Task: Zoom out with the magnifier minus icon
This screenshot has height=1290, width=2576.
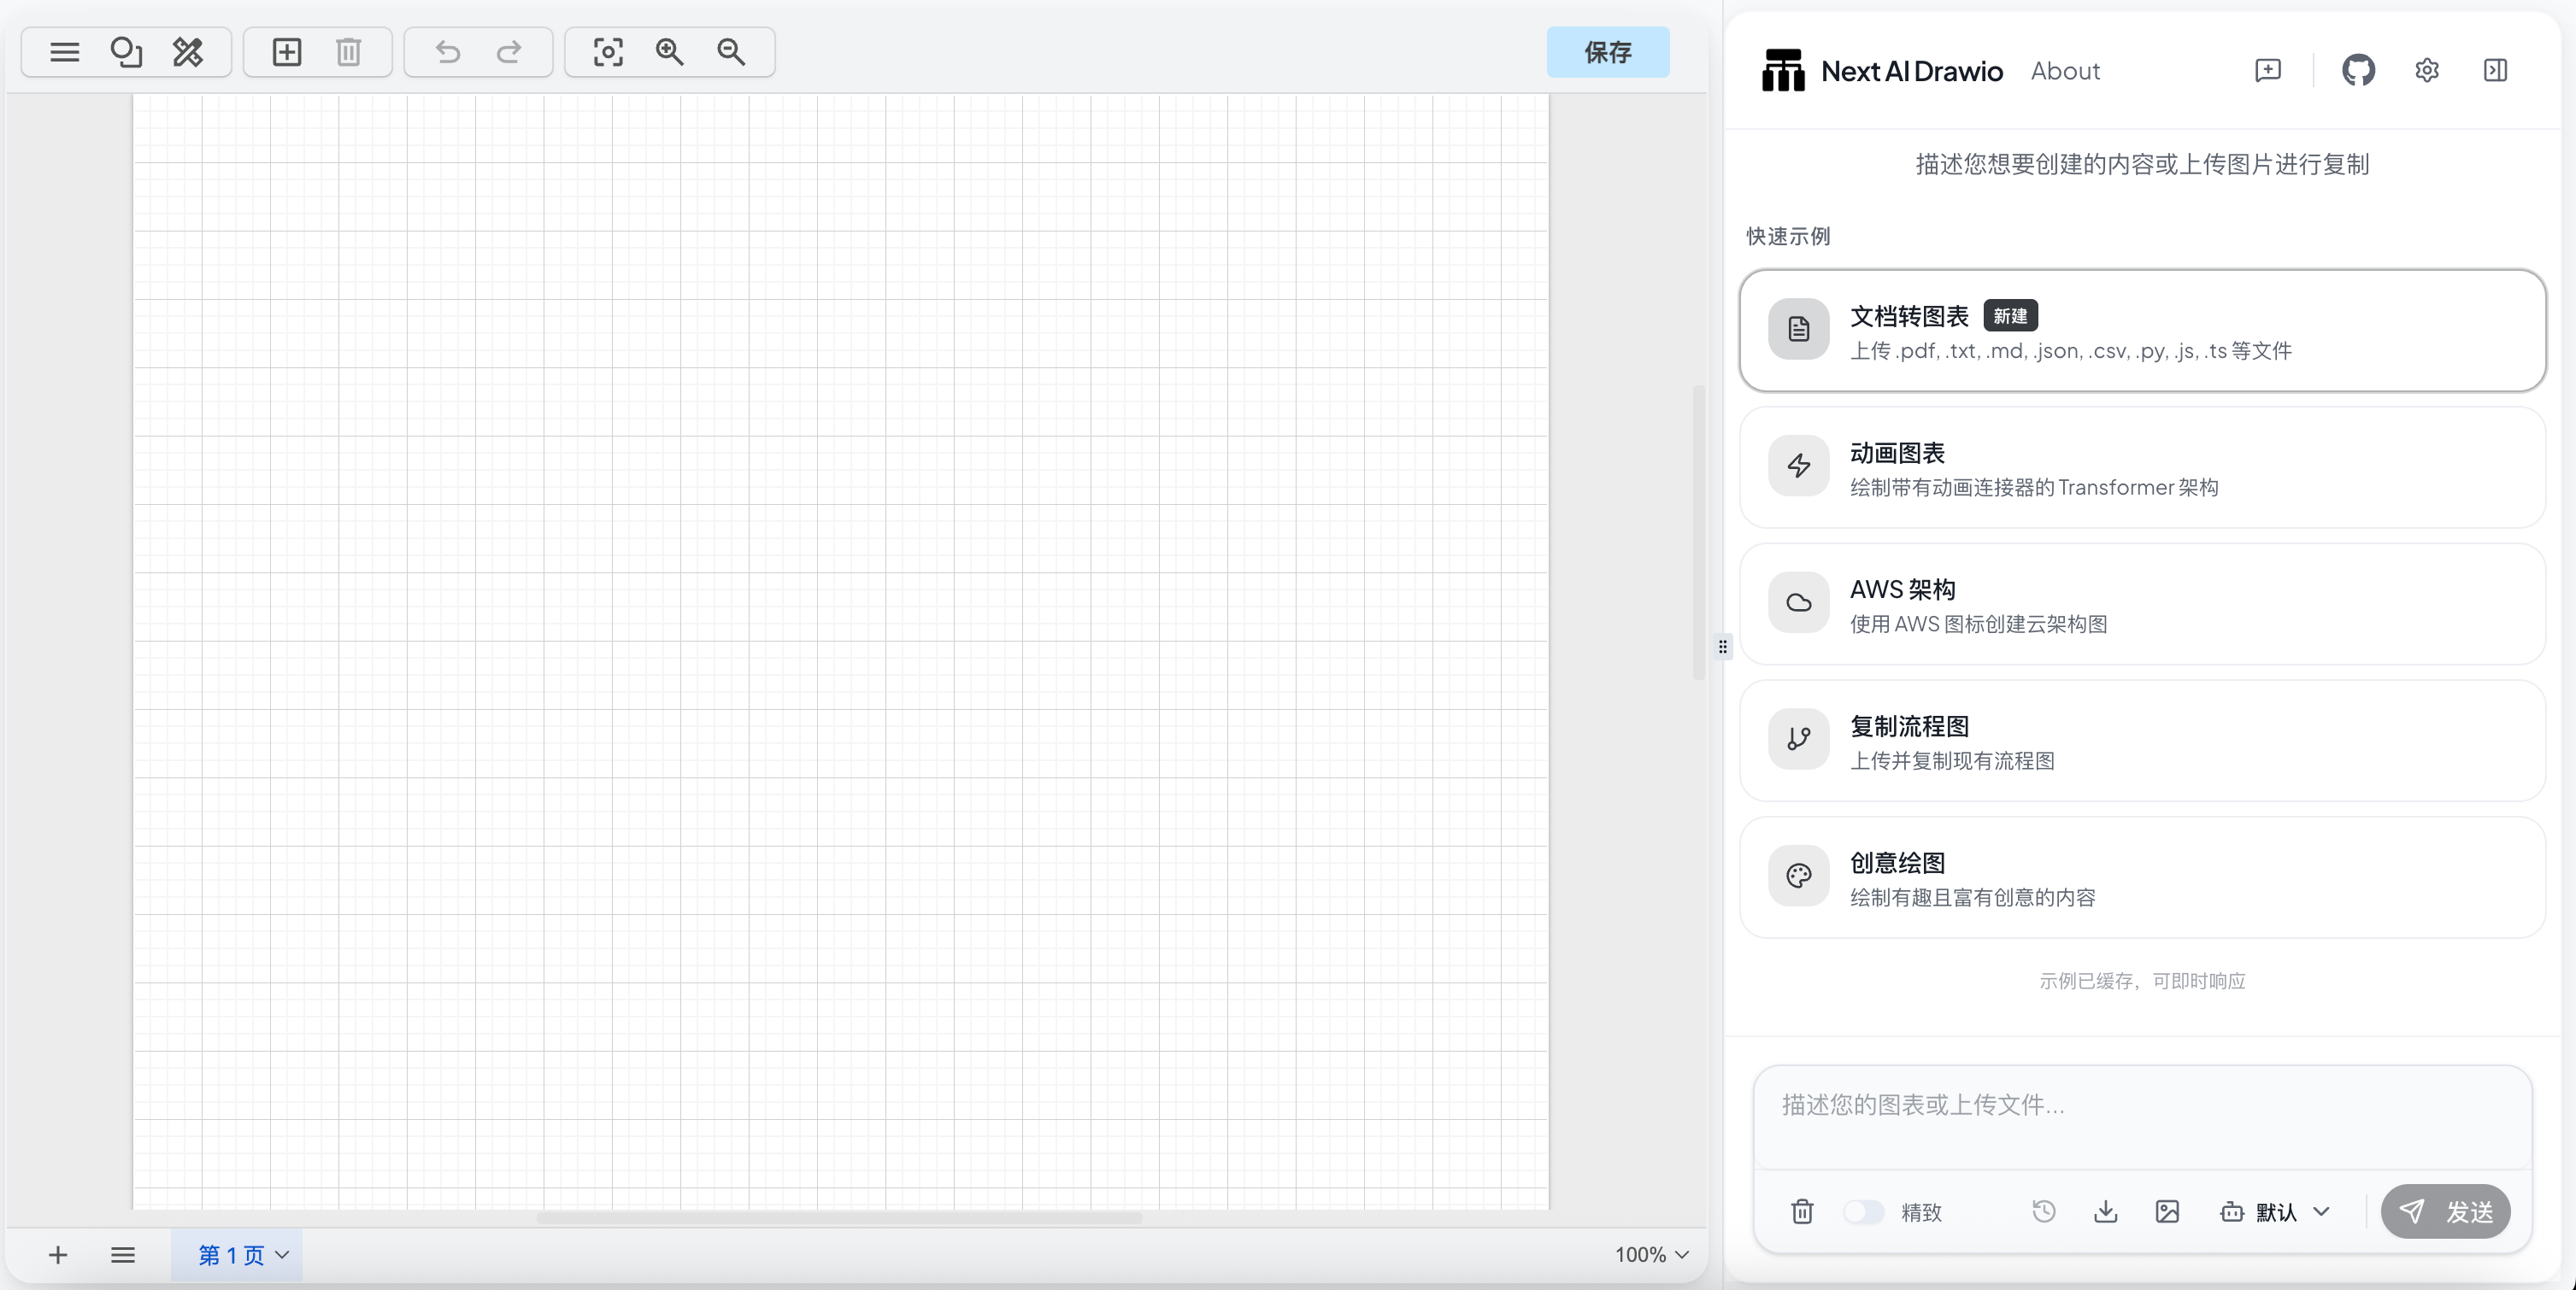Action: click(x=732, y=52)
